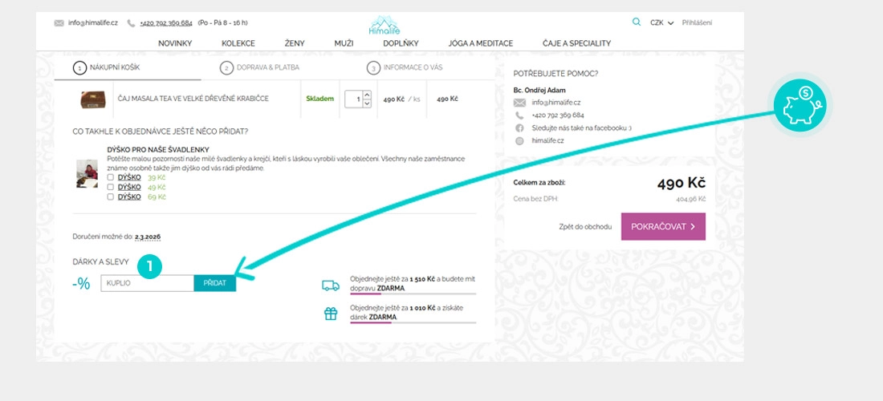Click the Facebook icon in help panel
Viewport: 883px width, 401px height.
520,128
